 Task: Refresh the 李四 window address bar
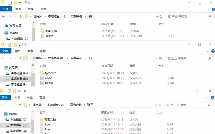161,16
